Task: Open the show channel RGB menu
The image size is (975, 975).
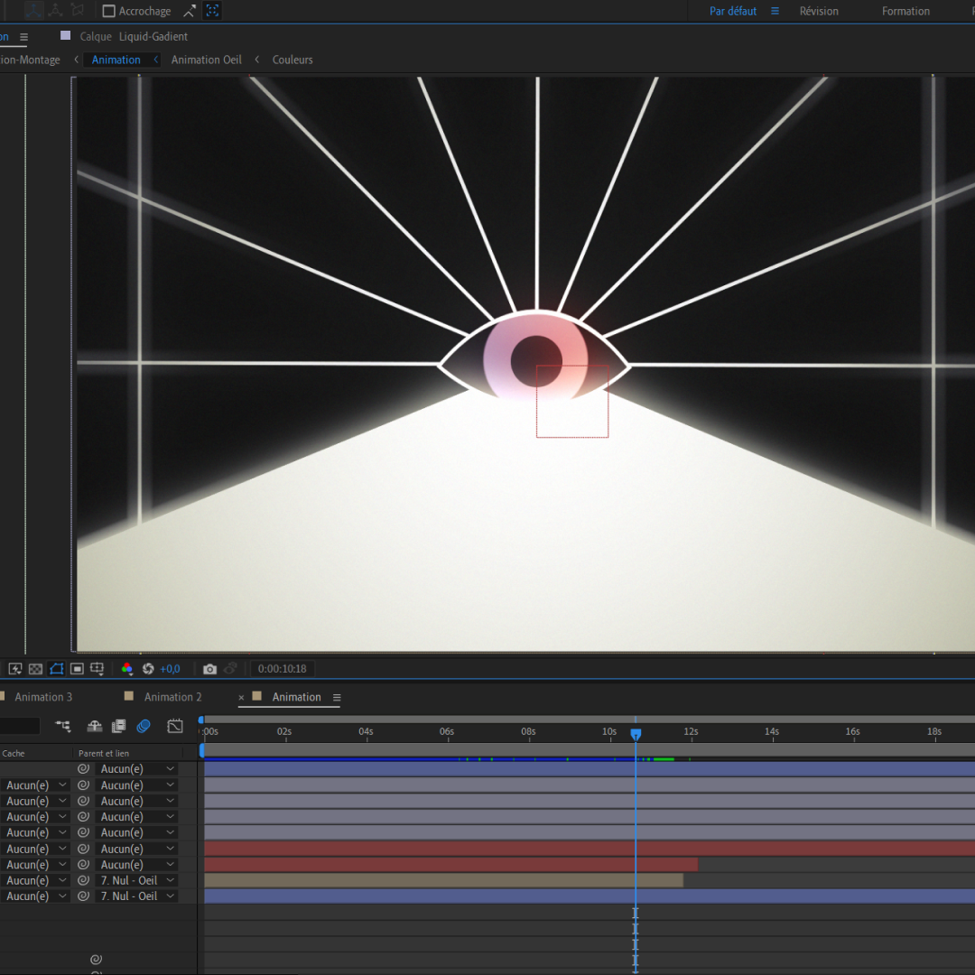Action: pos(127,668)
